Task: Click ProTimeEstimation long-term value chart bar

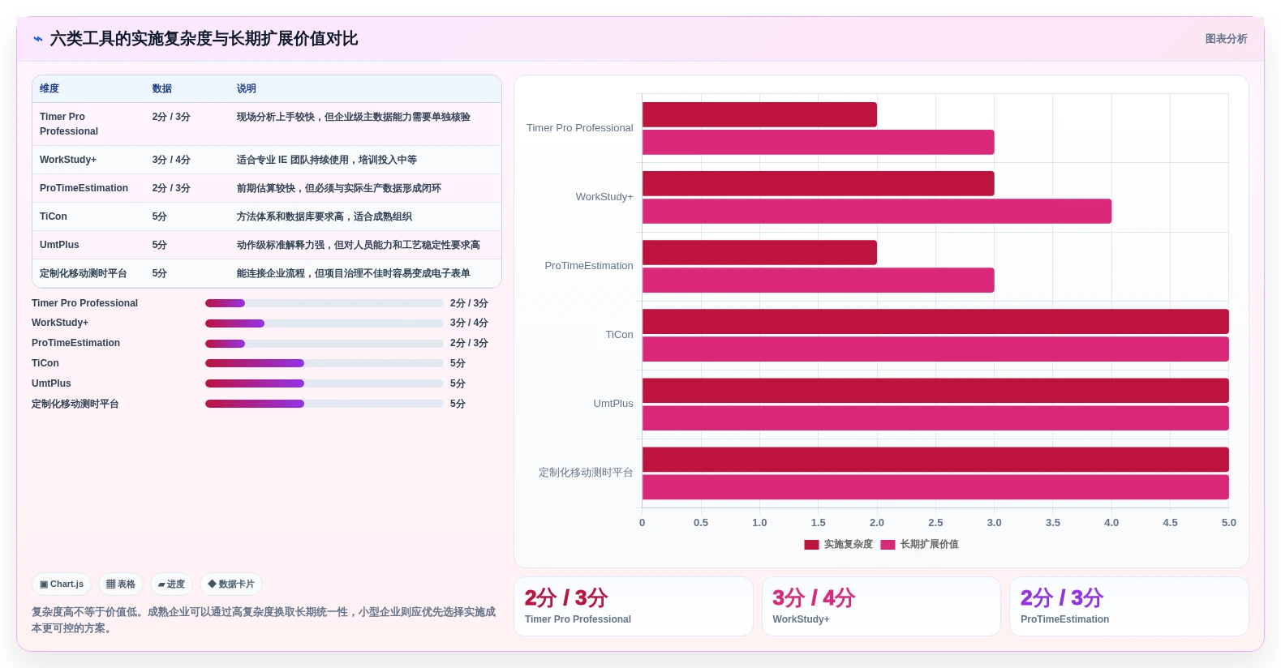Action: [818, 280]
